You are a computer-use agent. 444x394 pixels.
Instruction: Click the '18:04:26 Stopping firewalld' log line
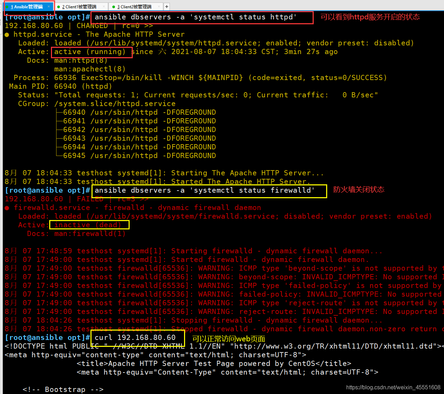click(194, 320)
